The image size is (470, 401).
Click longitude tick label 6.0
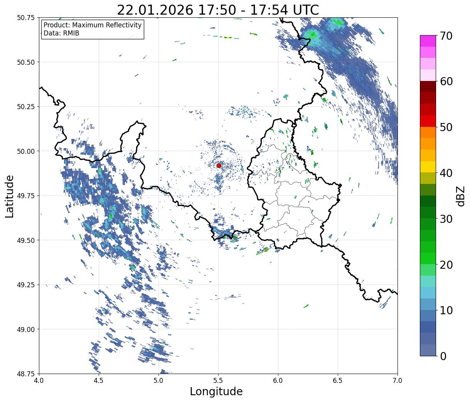tap(278, 381)
